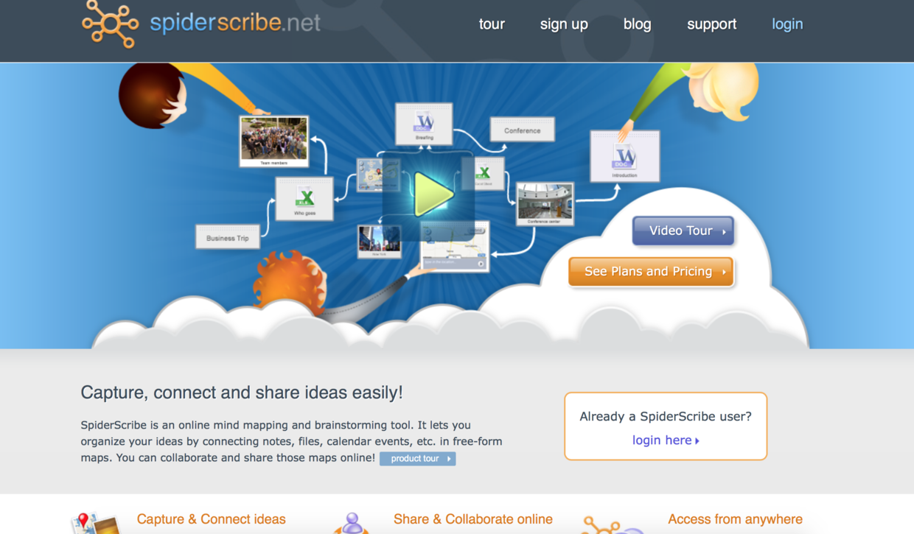The image size is (914, 534).
Task: Click the SpiderScribe orange network logo icon
Action: (x=110, y=24)
